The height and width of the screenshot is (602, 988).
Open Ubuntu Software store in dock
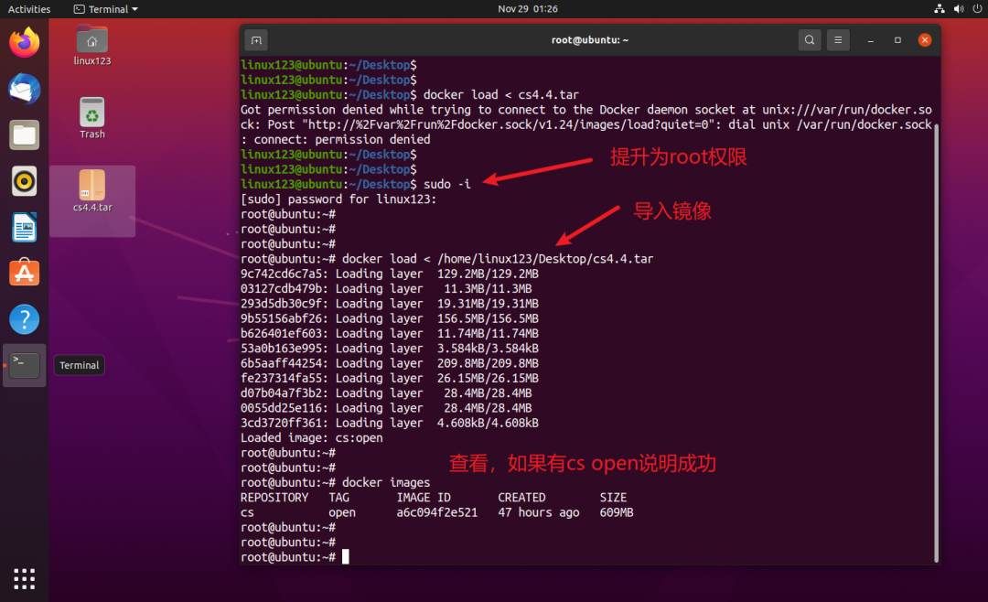pos(24,273)
